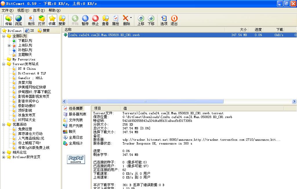This screenshot has height=189, width=297.
Task: Open 贪婪大陆 site entry
Action: pos(25,83)
